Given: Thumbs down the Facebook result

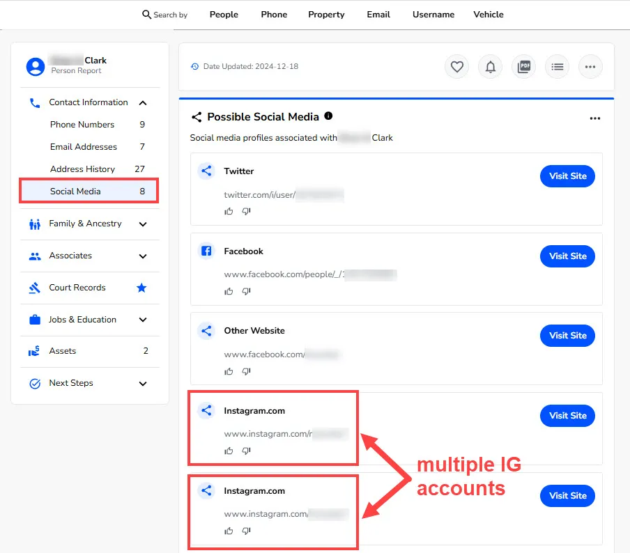Looking at the screenshot, I should click(246, 291).
